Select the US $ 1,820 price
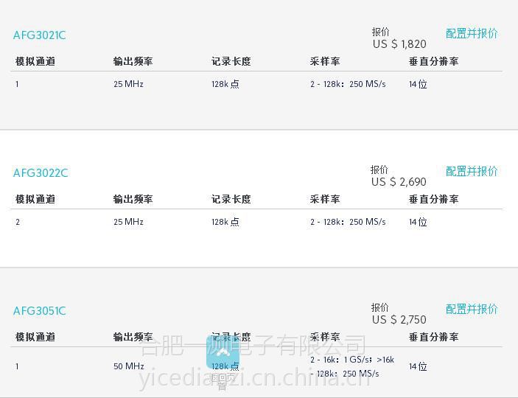The height and width of the screenshot is (398, 518). [399, 44]
